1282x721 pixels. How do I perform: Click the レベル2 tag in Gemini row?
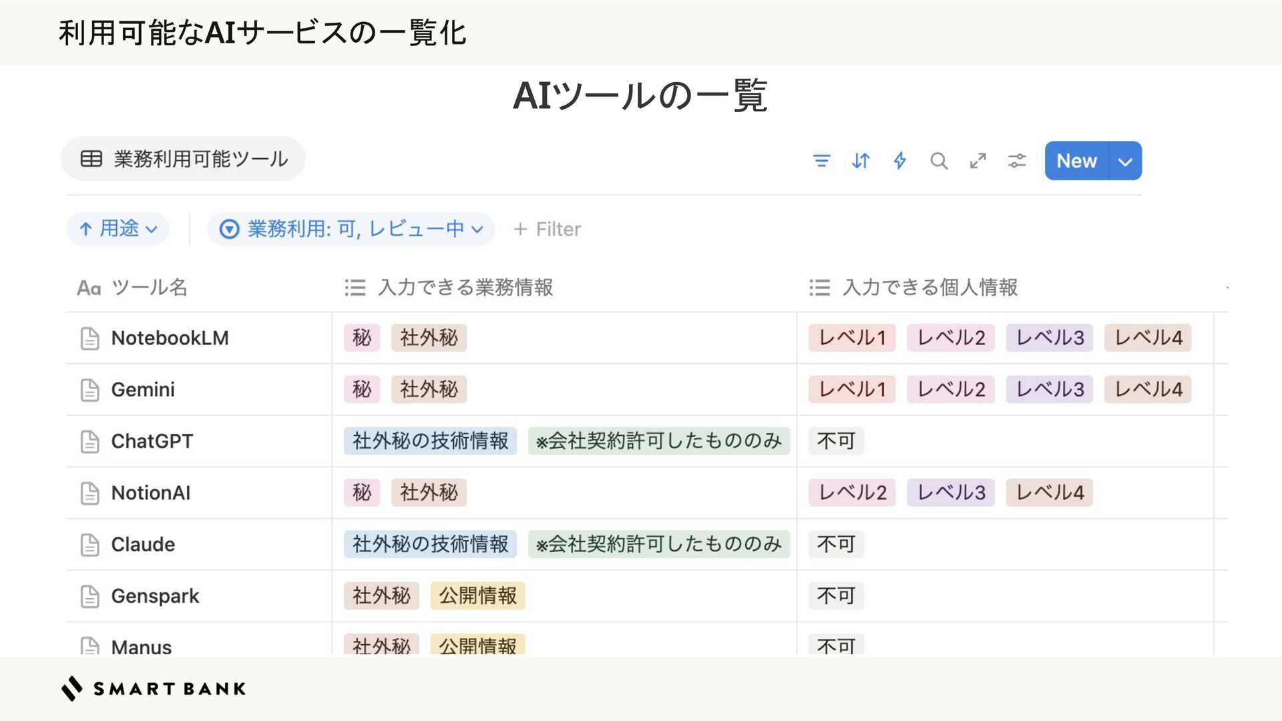click(951, 389)
